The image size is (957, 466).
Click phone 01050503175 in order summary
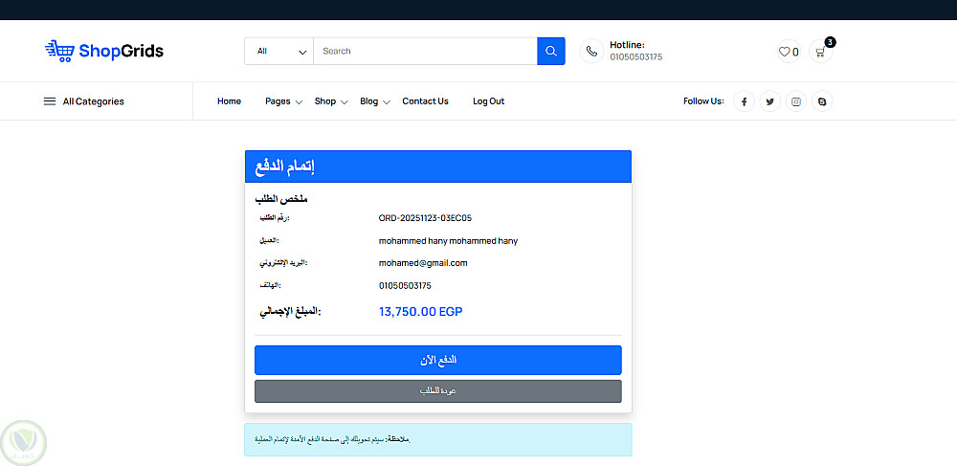tap(405, 285)
